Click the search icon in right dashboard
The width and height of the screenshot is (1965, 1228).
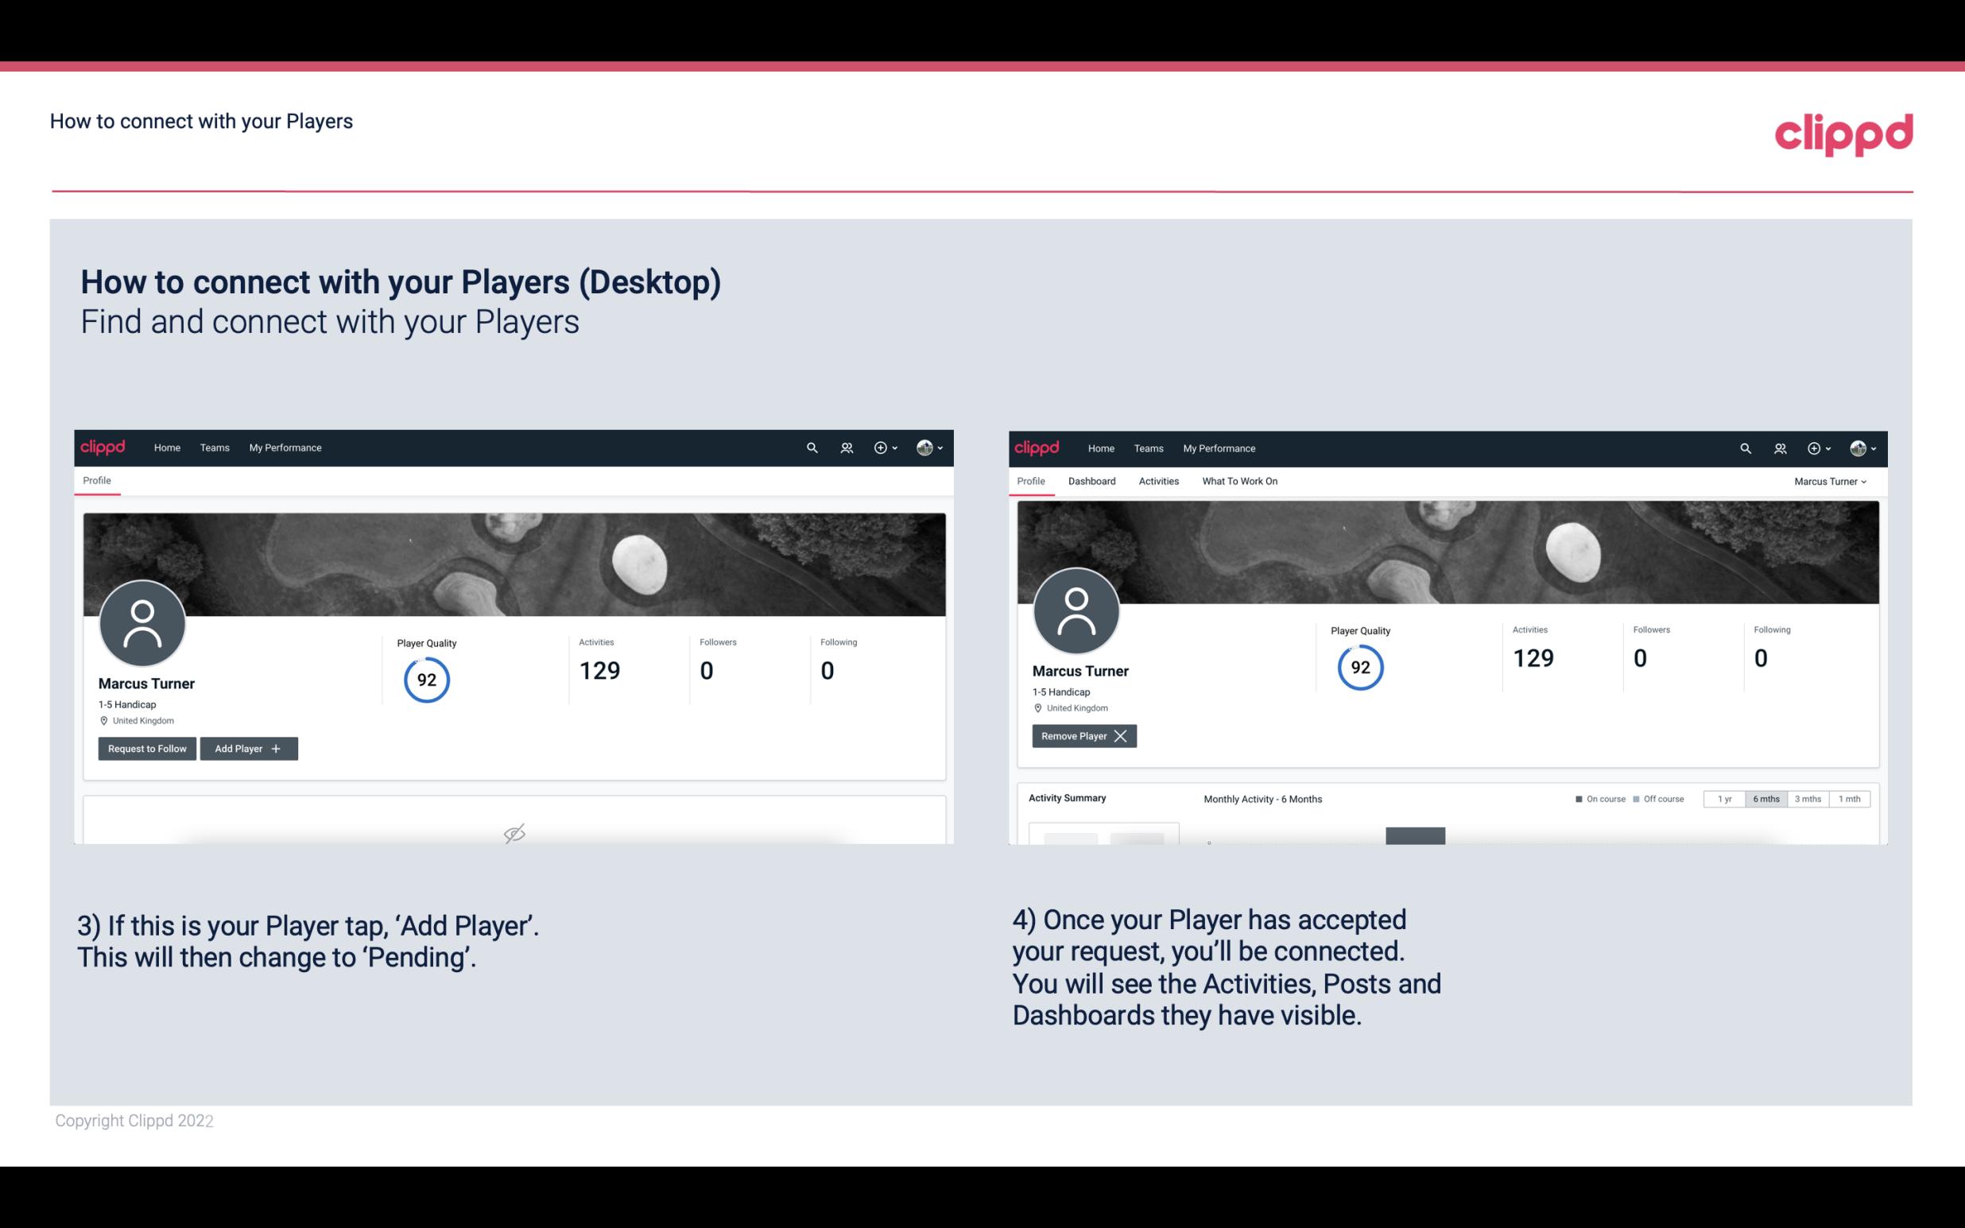[1744, 447]
